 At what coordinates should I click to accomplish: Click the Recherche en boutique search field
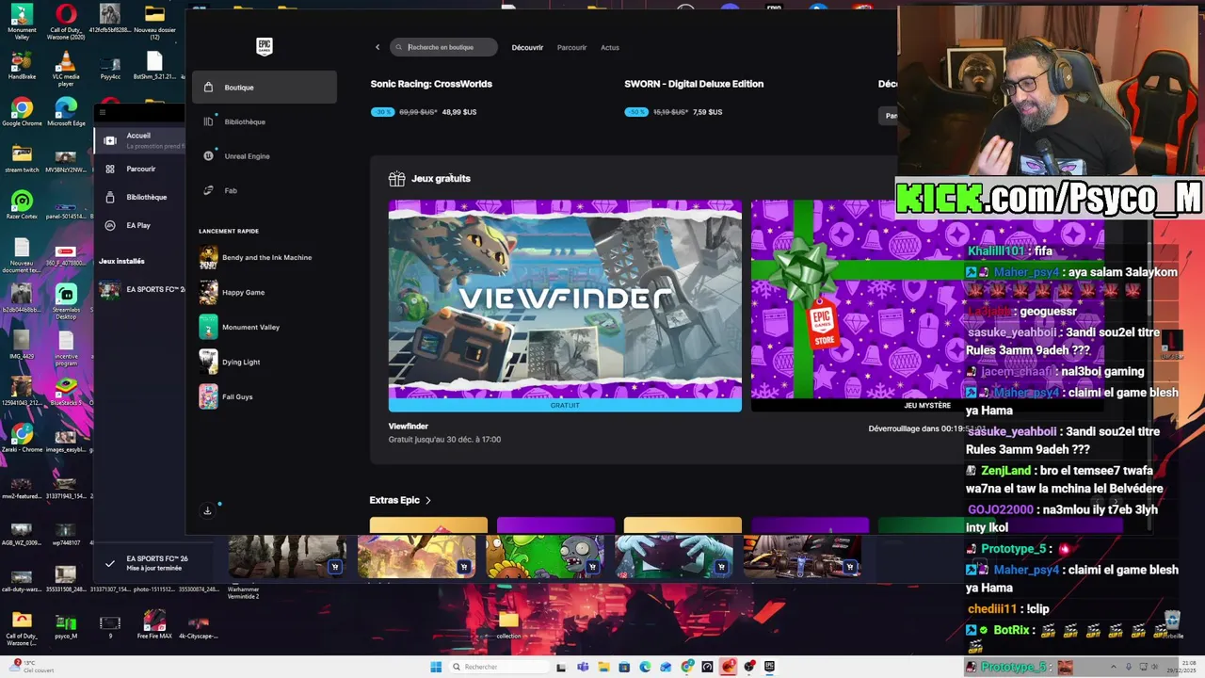click(x=443, y=47)
